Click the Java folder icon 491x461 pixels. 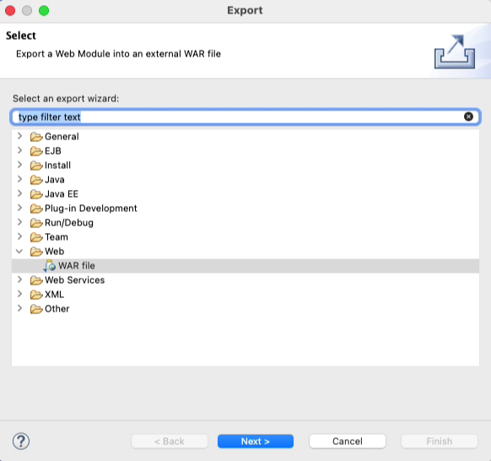click(x=36, y=180)
